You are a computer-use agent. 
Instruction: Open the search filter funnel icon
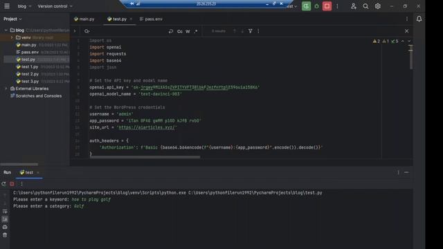coord(251,31)
